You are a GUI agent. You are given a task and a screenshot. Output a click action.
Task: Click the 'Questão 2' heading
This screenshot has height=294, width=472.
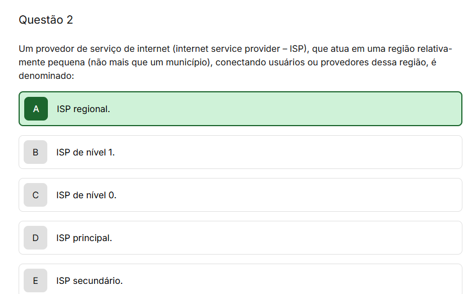46,20
